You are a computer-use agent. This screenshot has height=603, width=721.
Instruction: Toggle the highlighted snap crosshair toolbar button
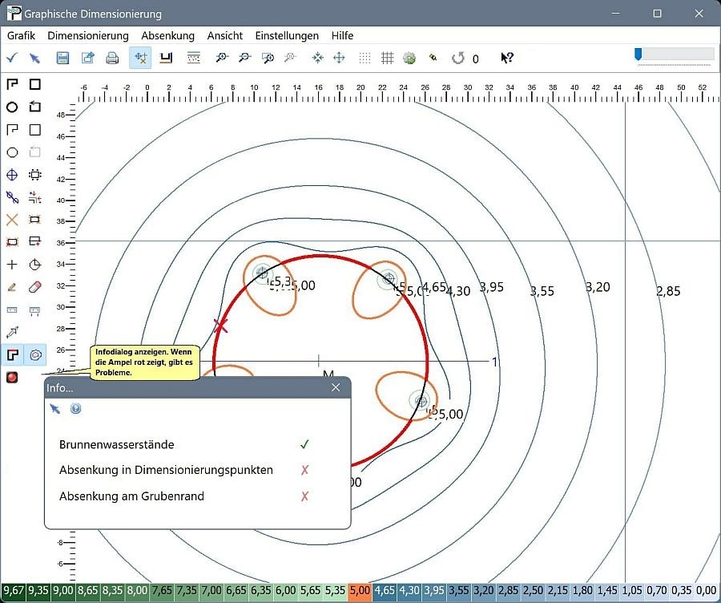tap(140, 58)
